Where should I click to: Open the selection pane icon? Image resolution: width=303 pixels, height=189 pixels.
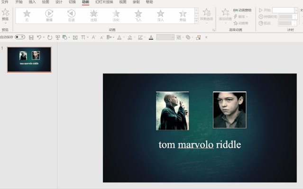pyautogui.click(x=199, y=37)
